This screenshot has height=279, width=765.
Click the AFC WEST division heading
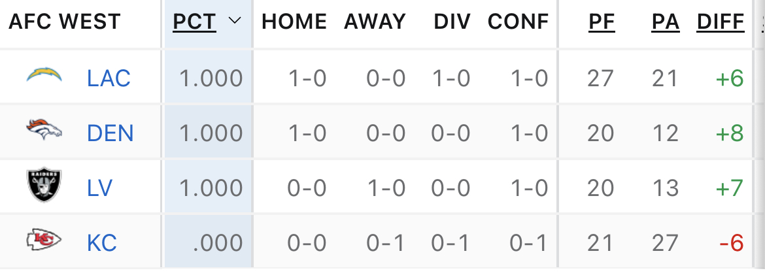pyautogui.click(x=64, y=22)
